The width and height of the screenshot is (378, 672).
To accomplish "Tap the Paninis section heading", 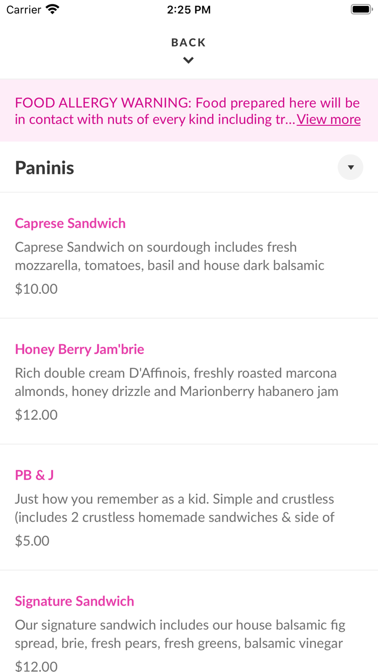I will [45, 167].
